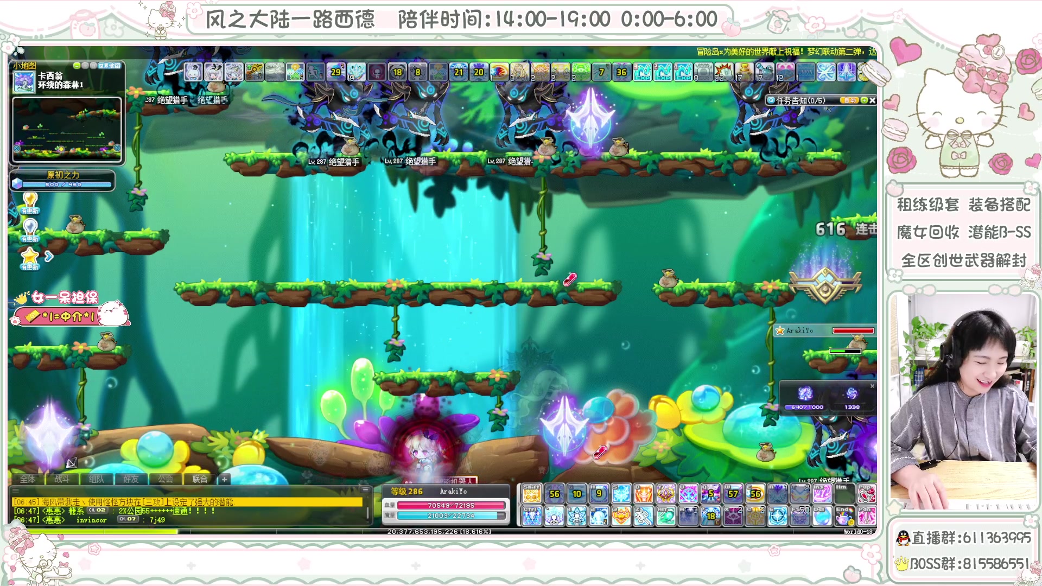Switch to the 好友 chat tab

[131, 479]
